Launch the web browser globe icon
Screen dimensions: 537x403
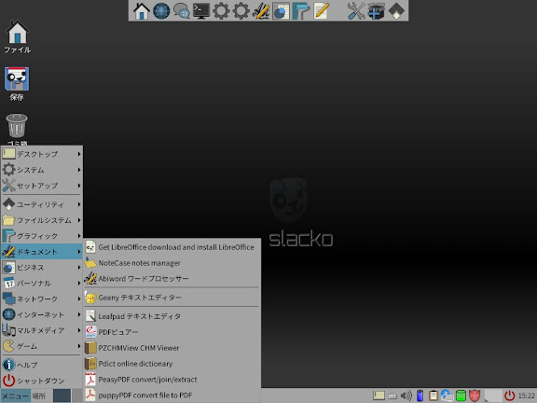pos(161,10)
